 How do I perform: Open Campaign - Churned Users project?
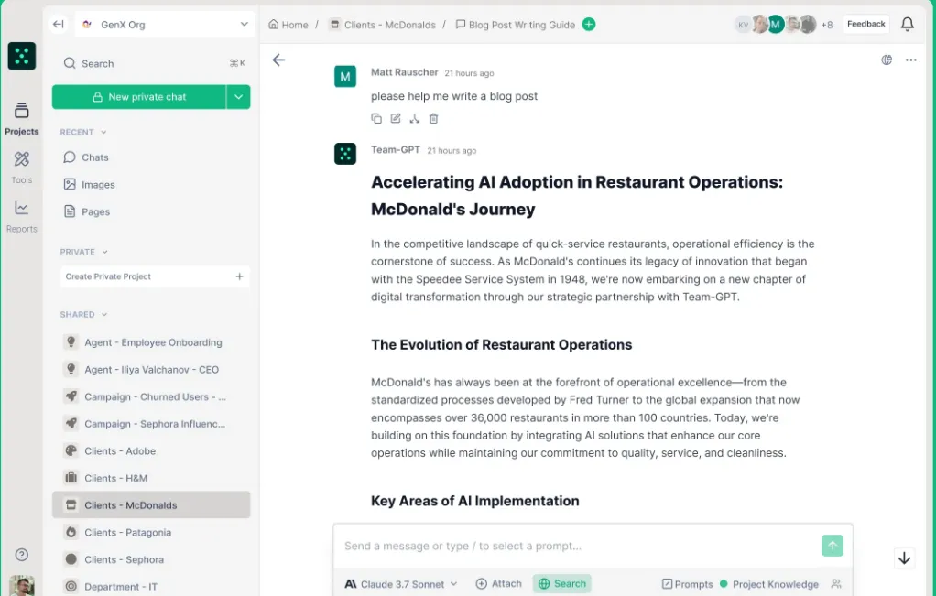click(151, 396)
